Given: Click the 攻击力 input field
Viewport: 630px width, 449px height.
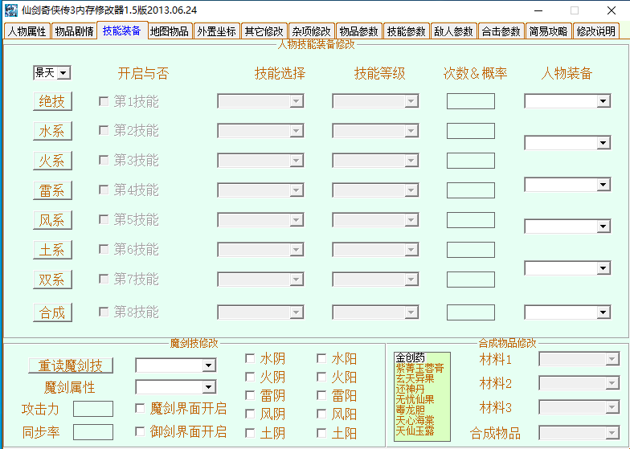Looking at the screenshot, I should (93, 409).
